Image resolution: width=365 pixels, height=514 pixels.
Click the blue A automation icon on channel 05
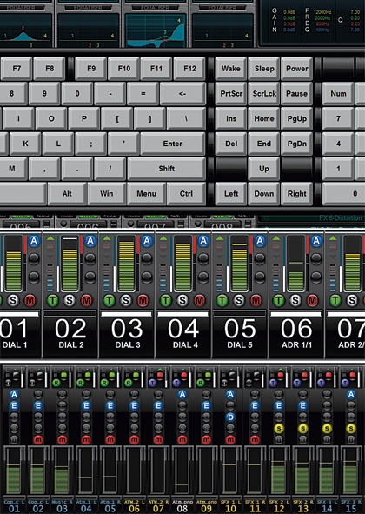pos(260,241)
